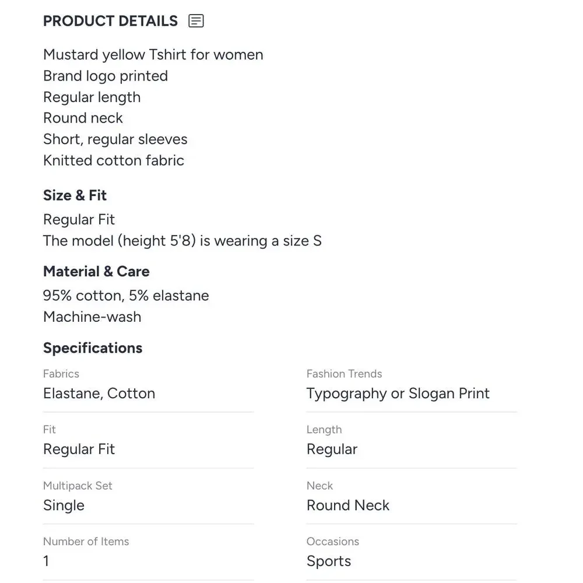Click the Knitted cotton fabric line
The height and width of the screenshot is (583, 583).
[x=114, y=161]
